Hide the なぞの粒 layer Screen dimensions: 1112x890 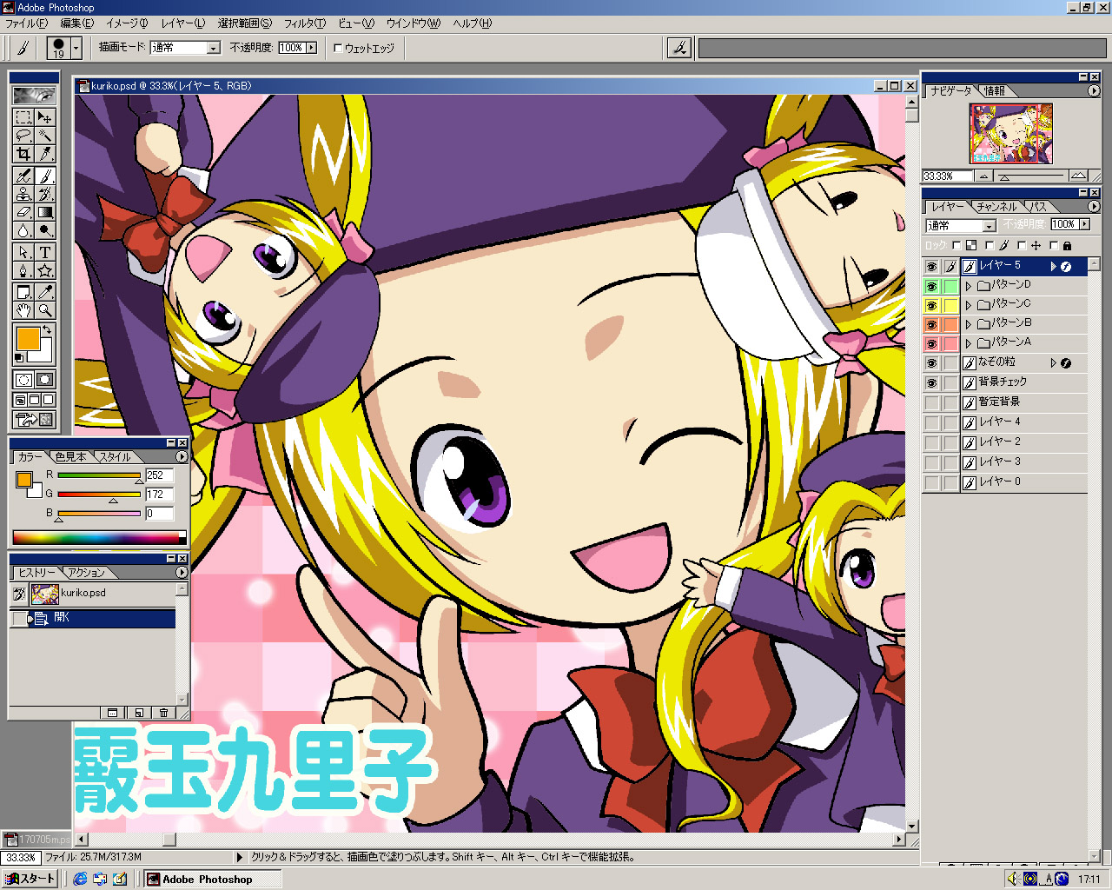(932, 363)
